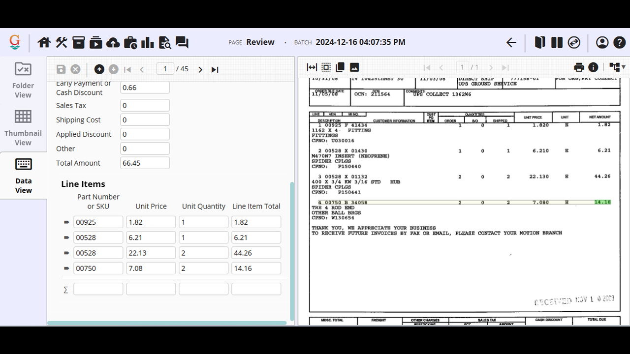Expand first line item row arrow
The height and width of the screenshot is (354, 630).
tap(66, 222)
